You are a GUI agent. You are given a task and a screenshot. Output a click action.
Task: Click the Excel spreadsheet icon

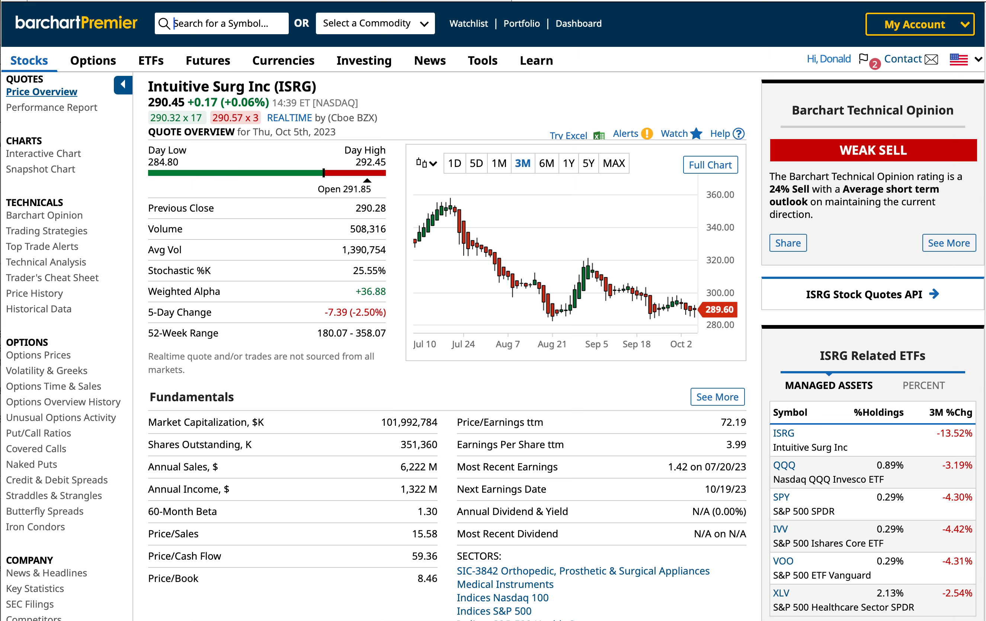(599, 135)
